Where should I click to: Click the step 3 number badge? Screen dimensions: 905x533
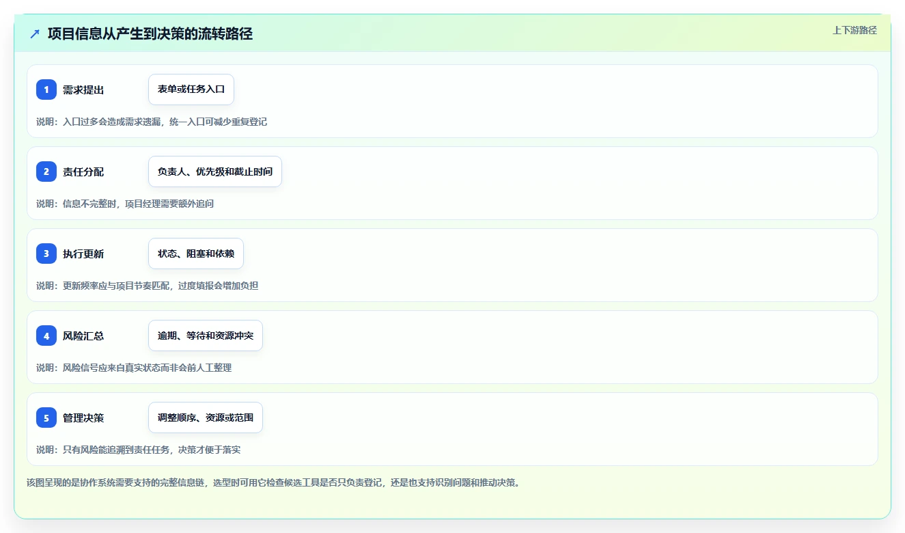pos(46,254)
